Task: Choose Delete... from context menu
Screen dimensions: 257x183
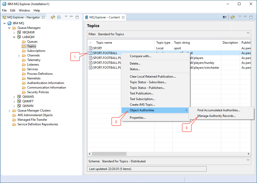Action: (x=155, y=64)
